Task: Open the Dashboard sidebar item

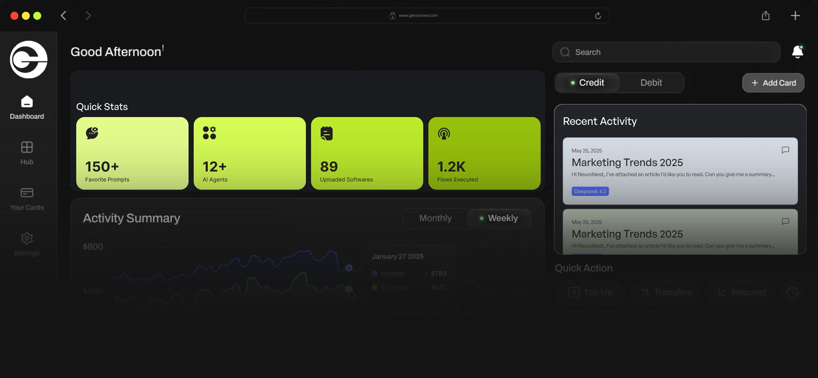Action: pos(27,108)
